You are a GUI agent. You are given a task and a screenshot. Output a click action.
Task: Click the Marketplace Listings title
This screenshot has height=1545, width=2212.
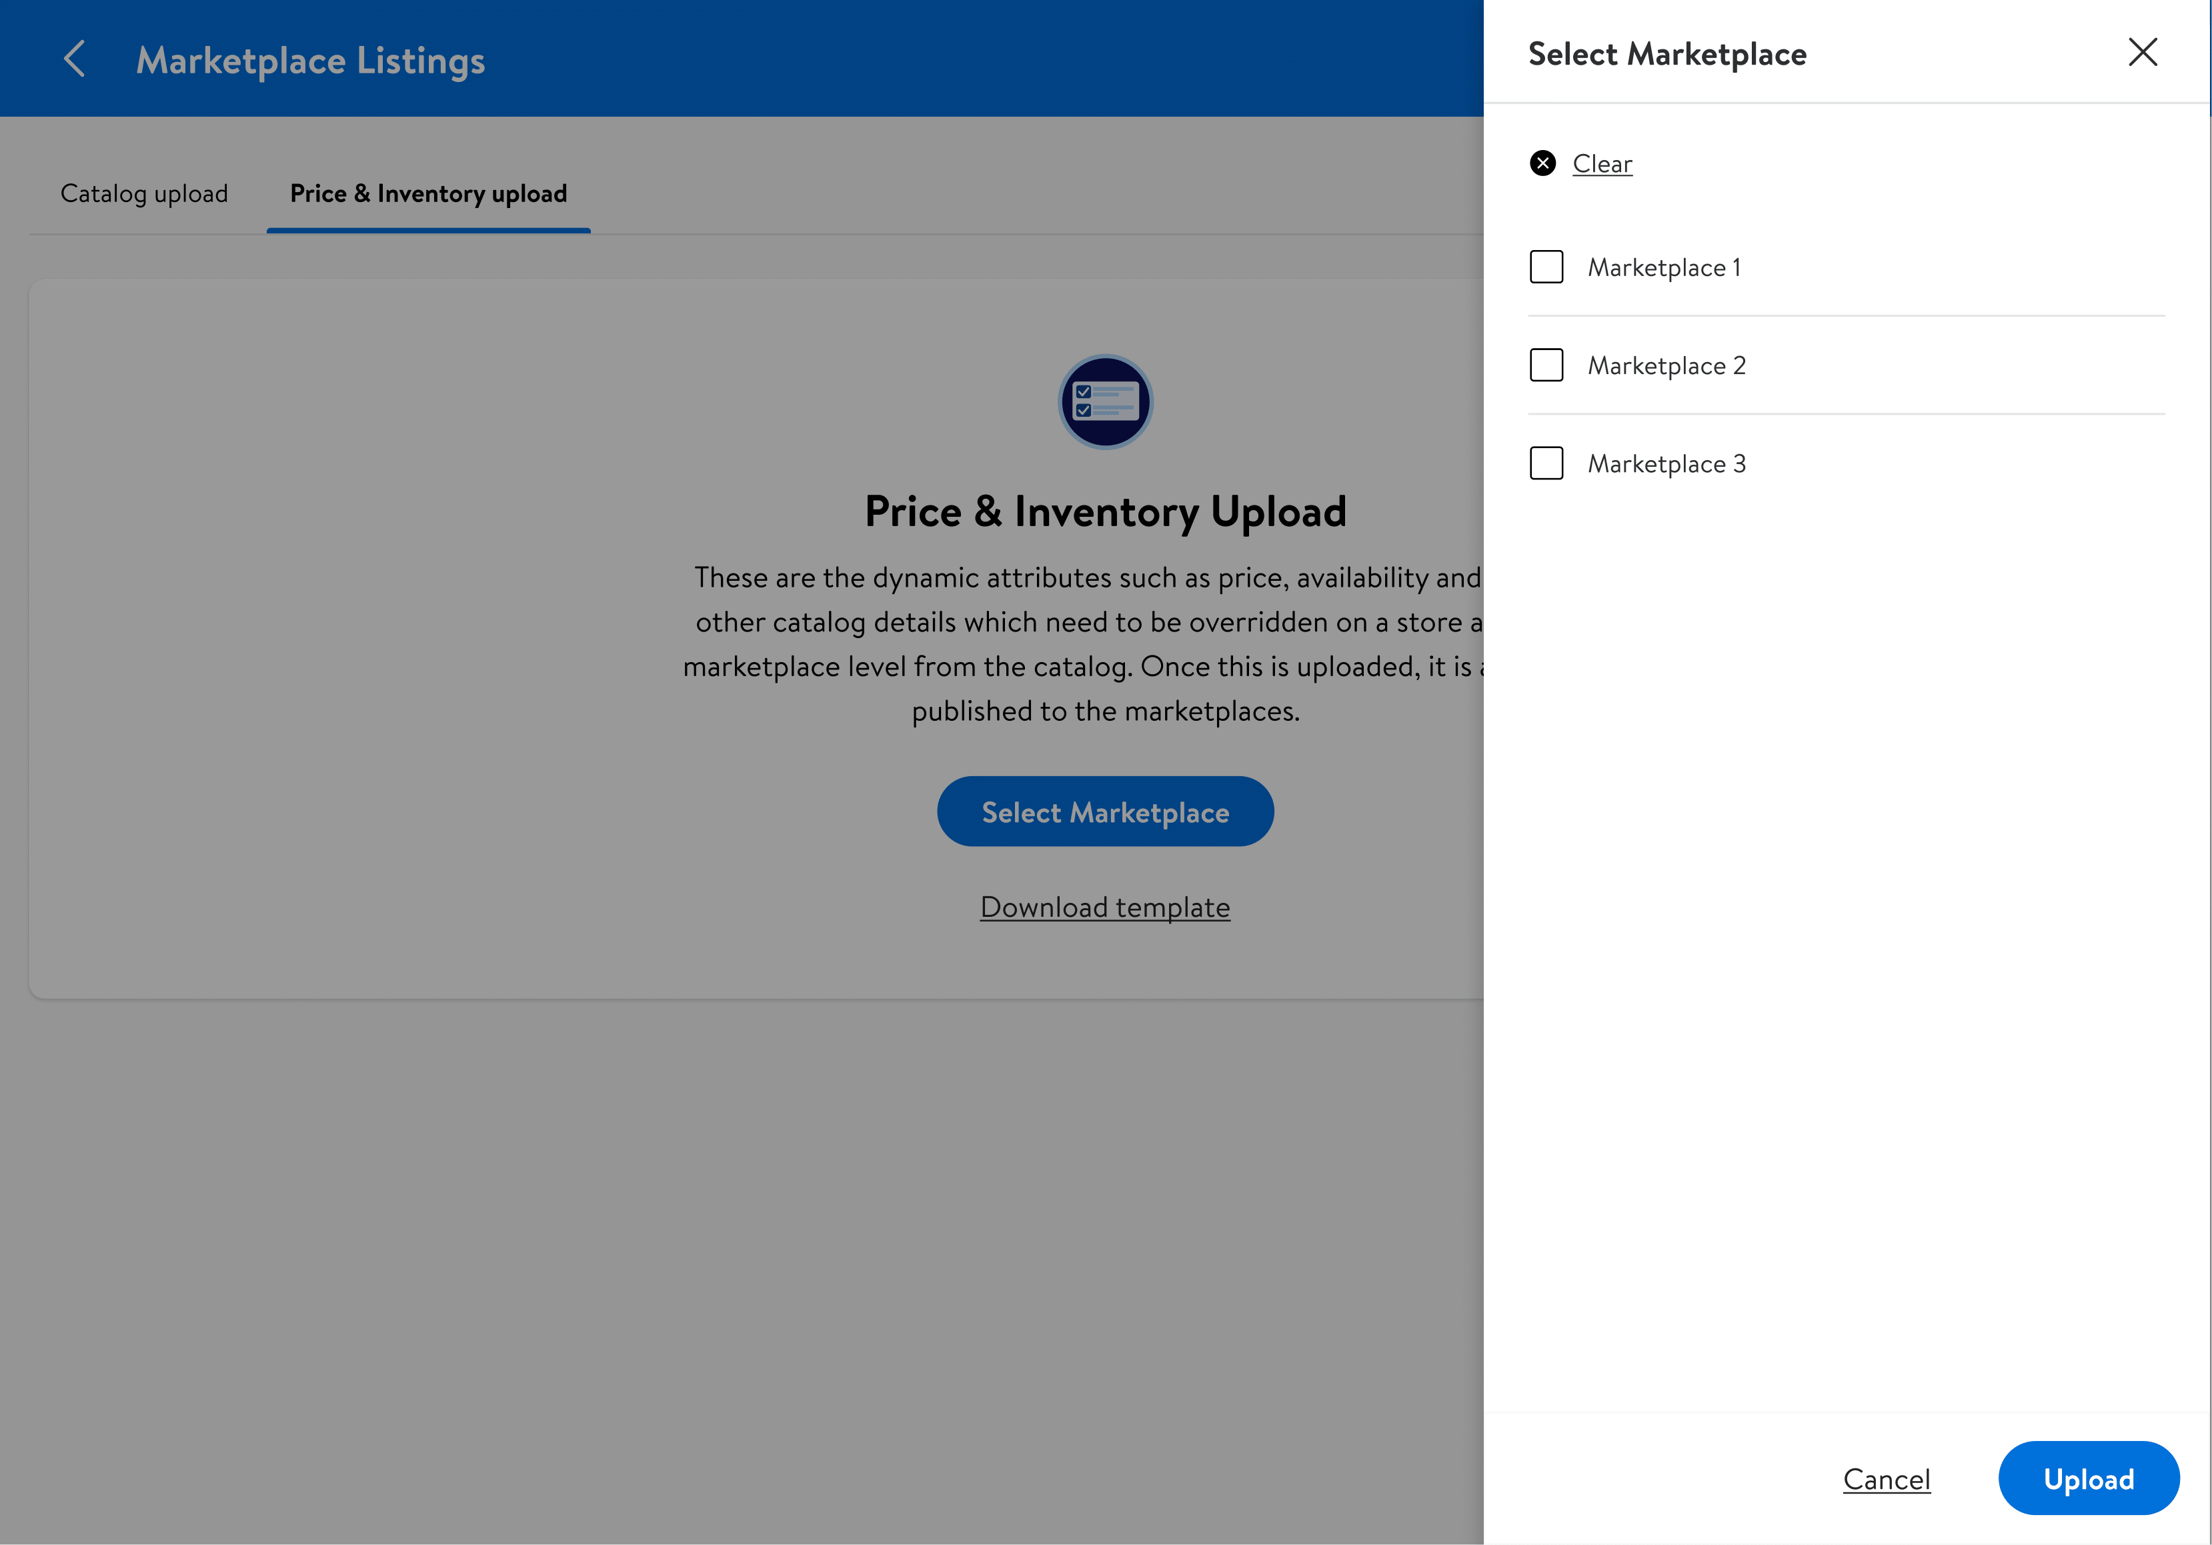click(x=310, y=60)
